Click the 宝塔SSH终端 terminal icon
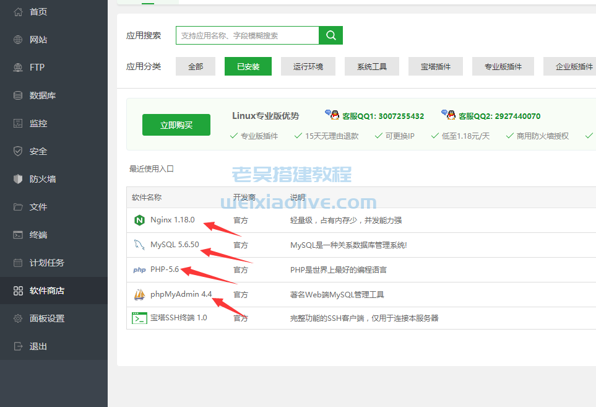The height and width of the screenshot is (407, 596). (139, 318)
